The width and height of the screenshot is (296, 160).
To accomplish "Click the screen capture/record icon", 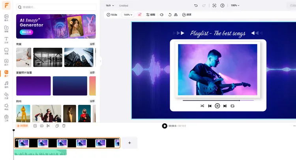I will pos(214,6).
